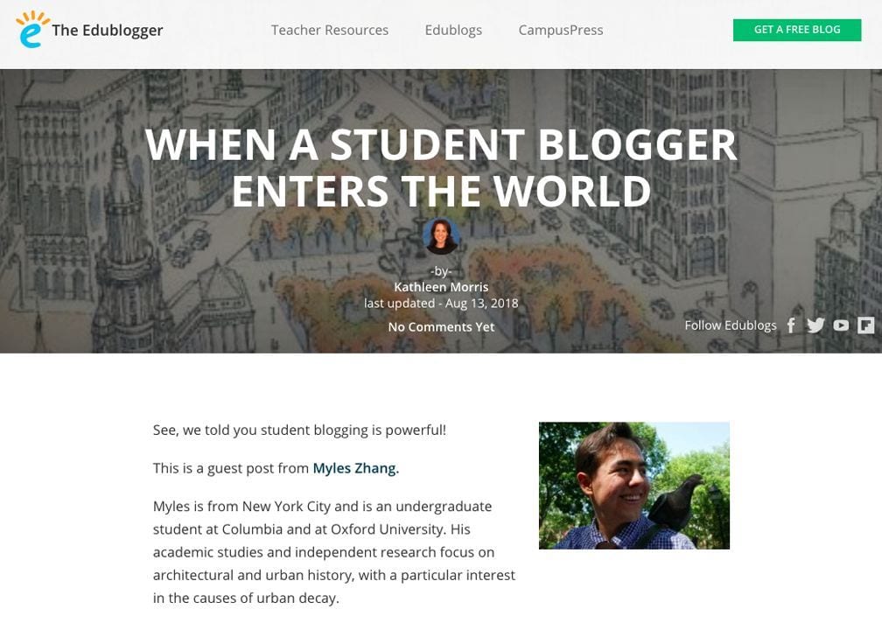
Task: Select CampusPress in the top navigation
Action: click(x=561, y=30)
